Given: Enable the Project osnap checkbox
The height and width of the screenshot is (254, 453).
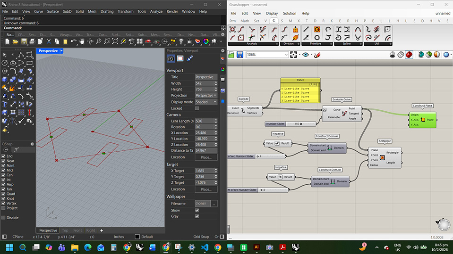Looking at the screenshot, I should tap(4, 208).
